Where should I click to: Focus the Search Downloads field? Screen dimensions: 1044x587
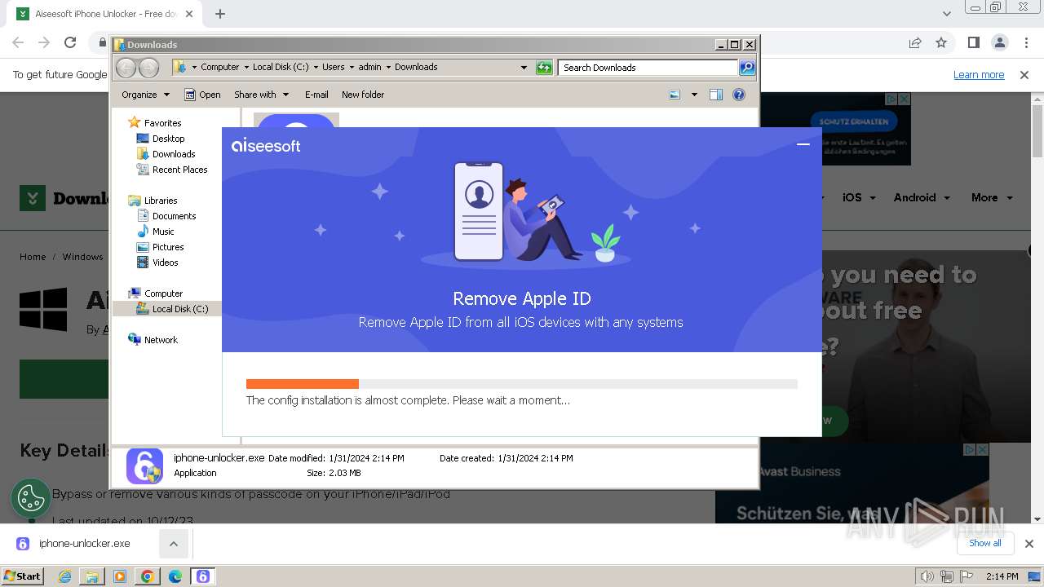[648, 68]
